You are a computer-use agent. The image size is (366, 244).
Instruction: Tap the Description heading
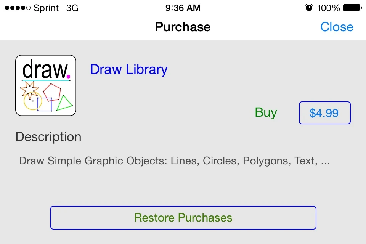pos(48,137)
